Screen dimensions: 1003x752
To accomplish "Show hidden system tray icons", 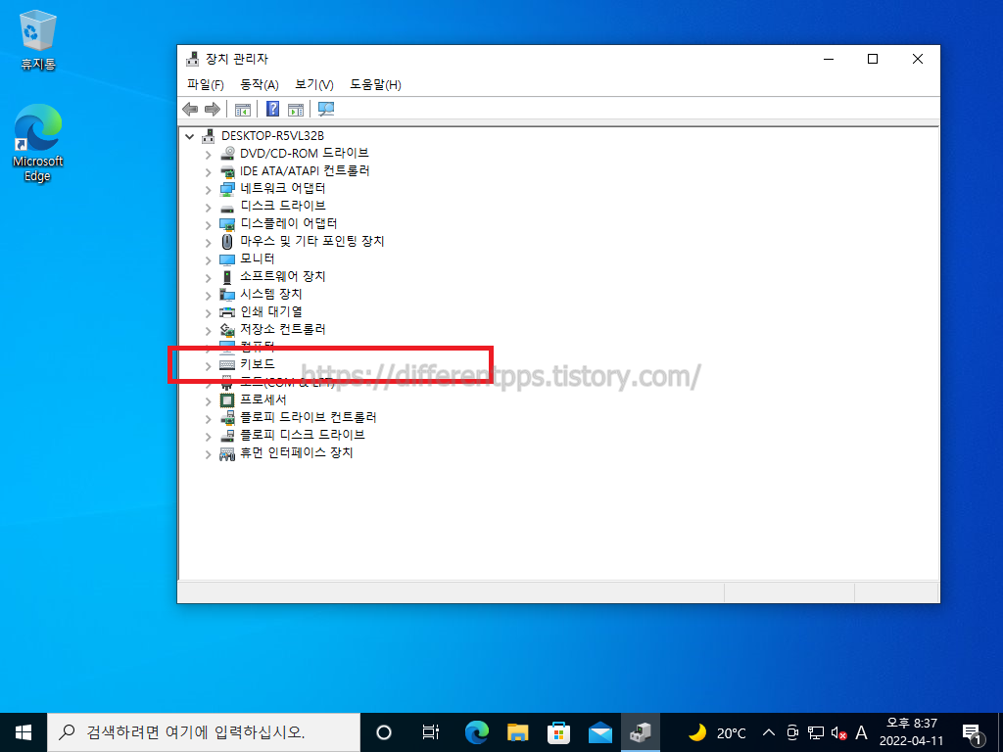I will (x=769, y=732).
